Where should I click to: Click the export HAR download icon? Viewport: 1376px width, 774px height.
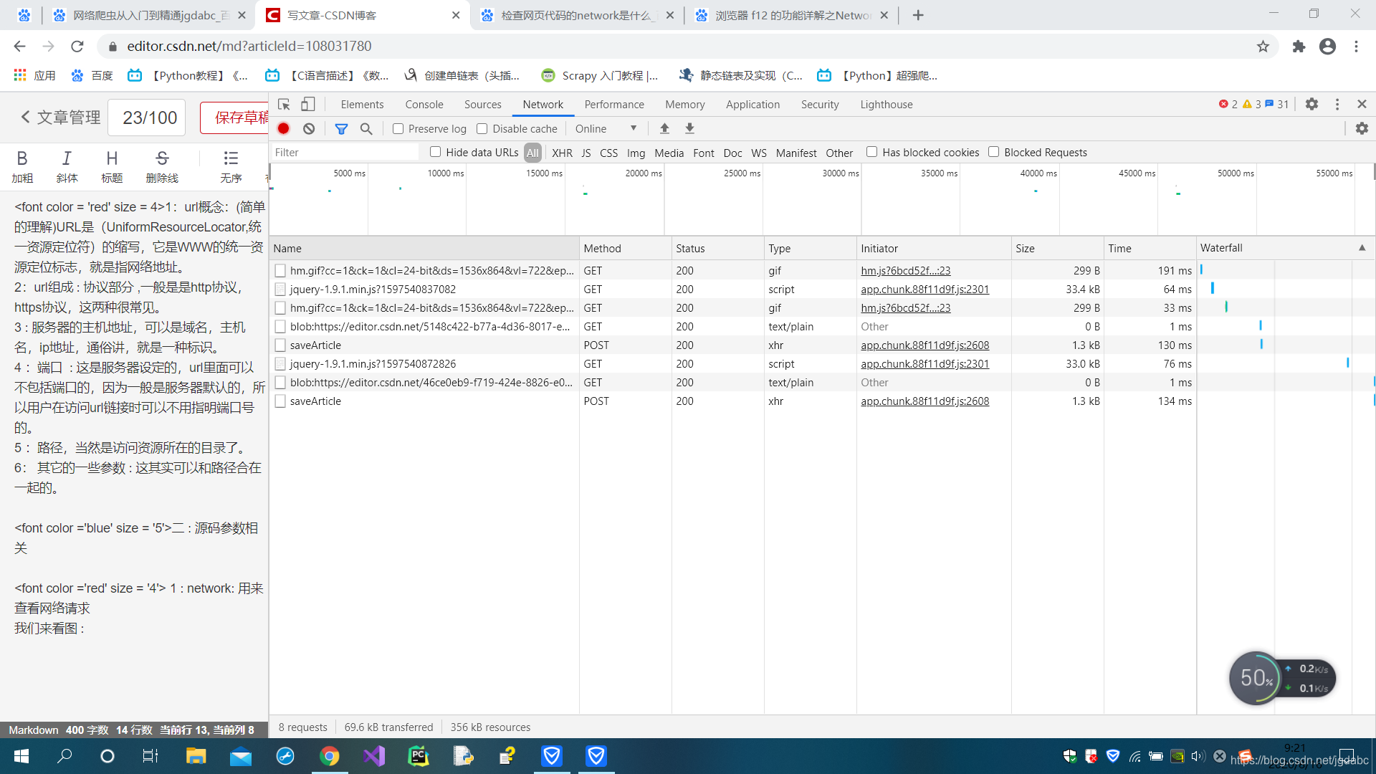[689, 128]
